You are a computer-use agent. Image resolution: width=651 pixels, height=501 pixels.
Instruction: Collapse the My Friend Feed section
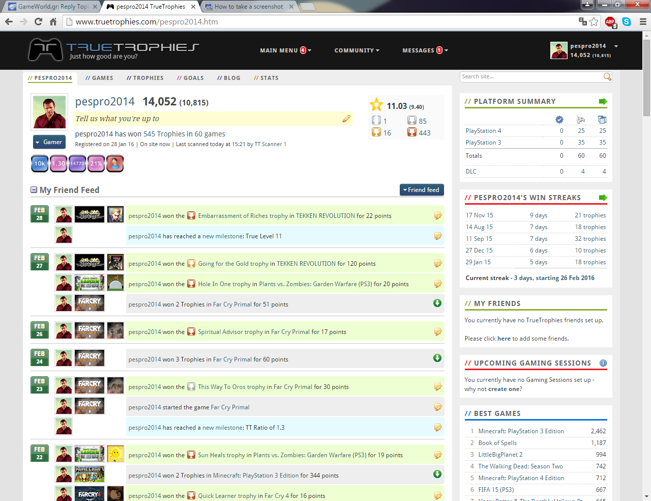click(34, 190)
